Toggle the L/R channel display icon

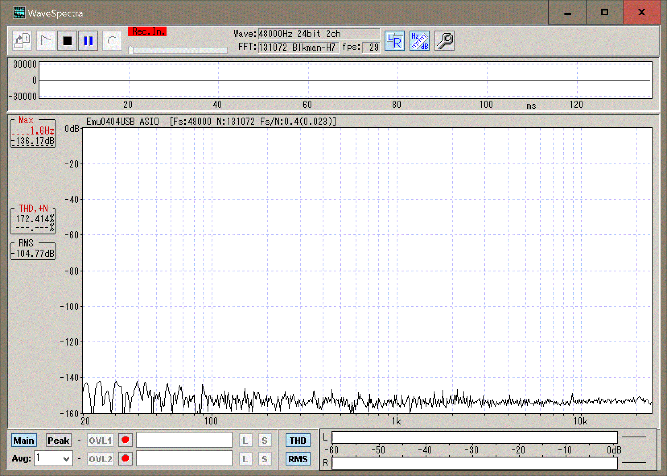pyautogui.click(x=394, y=41)
